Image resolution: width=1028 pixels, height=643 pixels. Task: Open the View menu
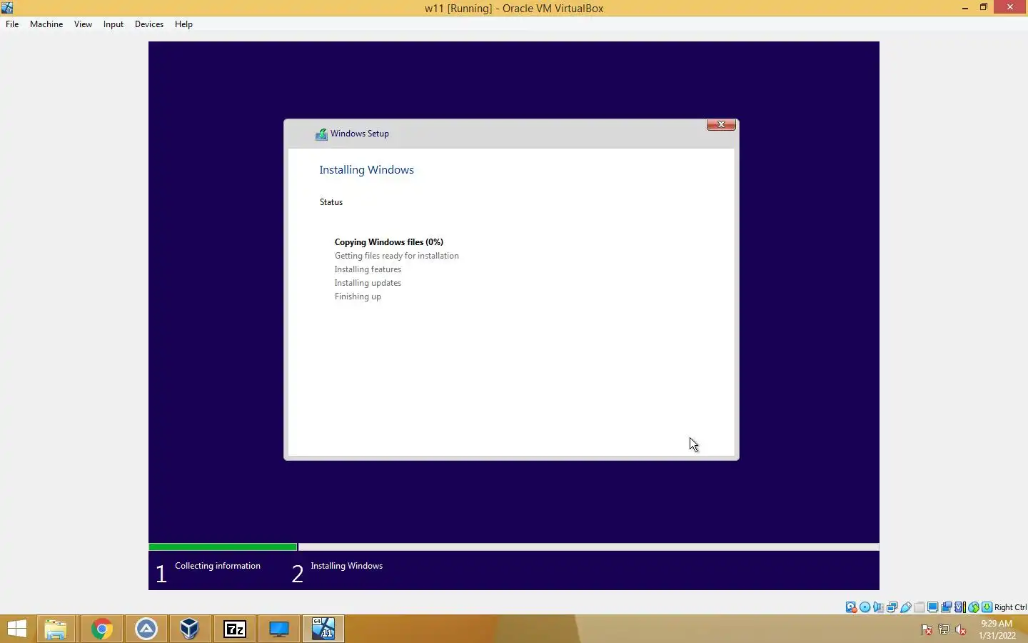83,24
